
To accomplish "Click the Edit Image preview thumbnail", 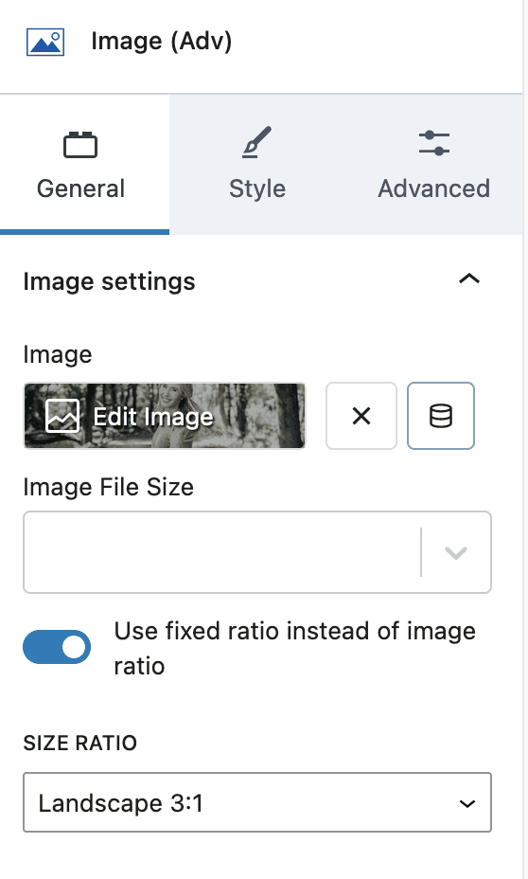I will (165, 416).
